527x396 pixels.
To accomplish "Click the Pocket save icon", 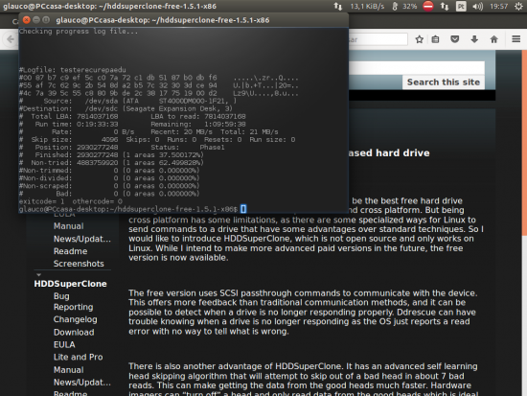I will tap(455, 39).
